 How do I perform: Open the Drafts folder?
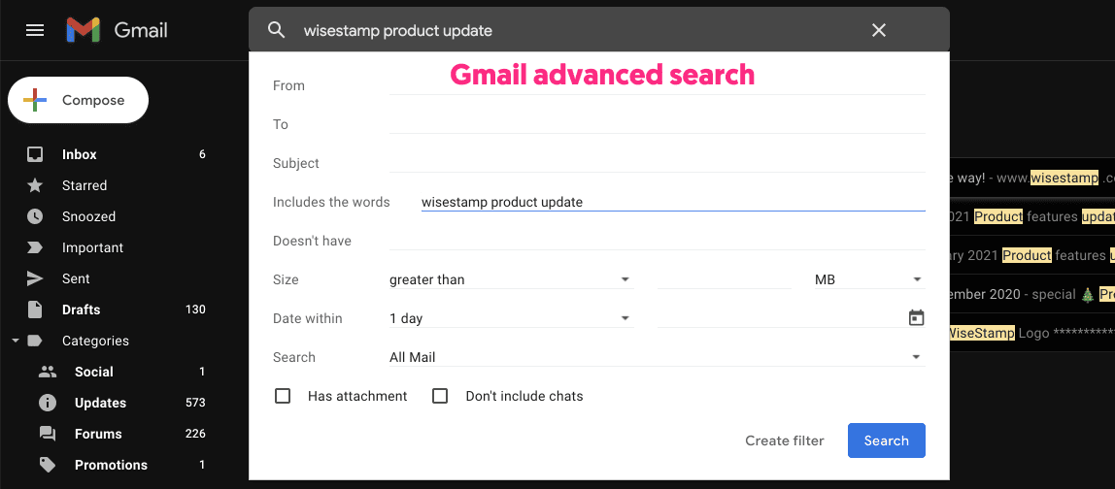(x=82, y=310)
